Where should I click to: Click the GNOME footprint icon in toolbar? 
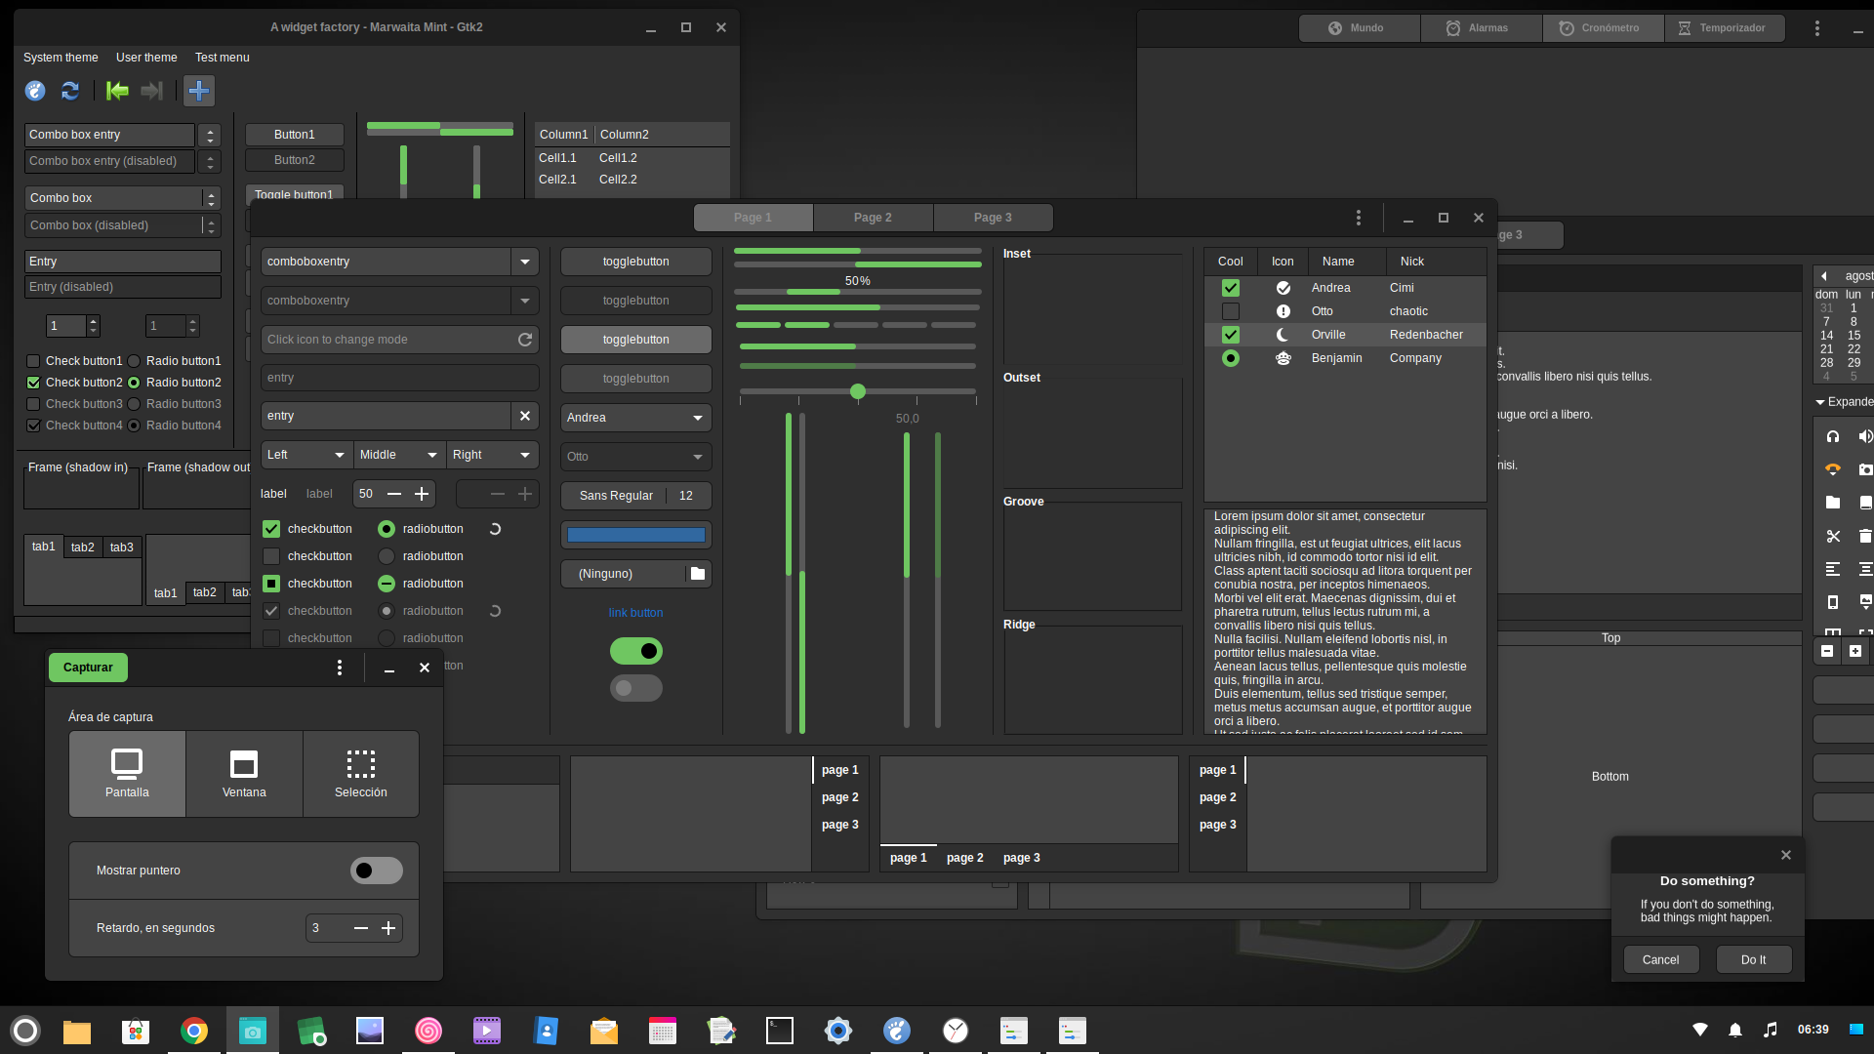[x=35, y=91]
